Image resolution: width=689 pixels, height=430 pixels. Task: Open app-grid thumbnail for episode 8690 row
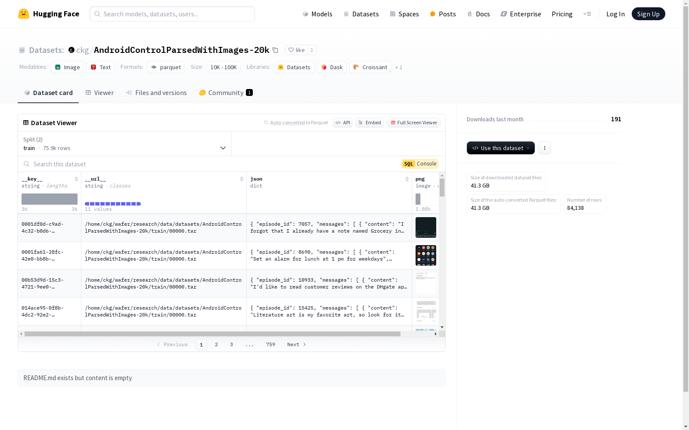pyautogui.click(x=426, y=255)
